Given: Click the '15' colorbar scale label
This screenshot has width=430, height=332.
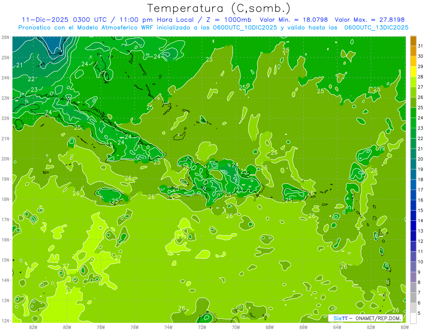Looking at the screenshot, I should click(x=420, y=210).
